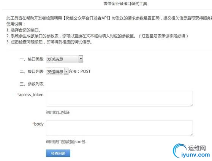The image size is (212, 161).
Task: Select the 调用接口的数据json包 hint text
Action: (66, 142)
